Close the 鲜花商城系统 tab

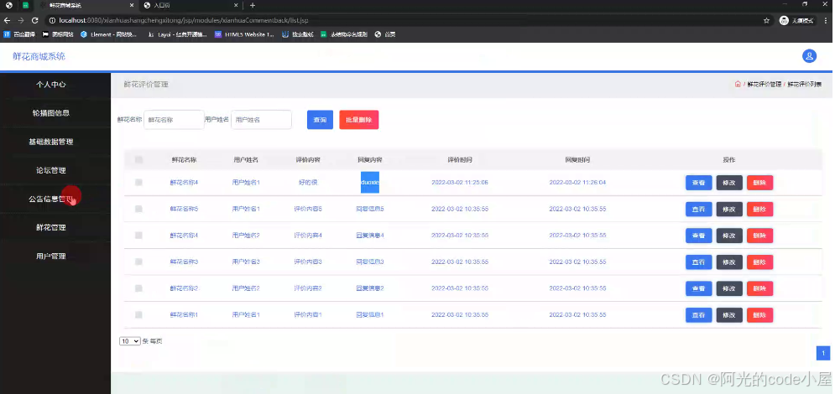(132, 5)
